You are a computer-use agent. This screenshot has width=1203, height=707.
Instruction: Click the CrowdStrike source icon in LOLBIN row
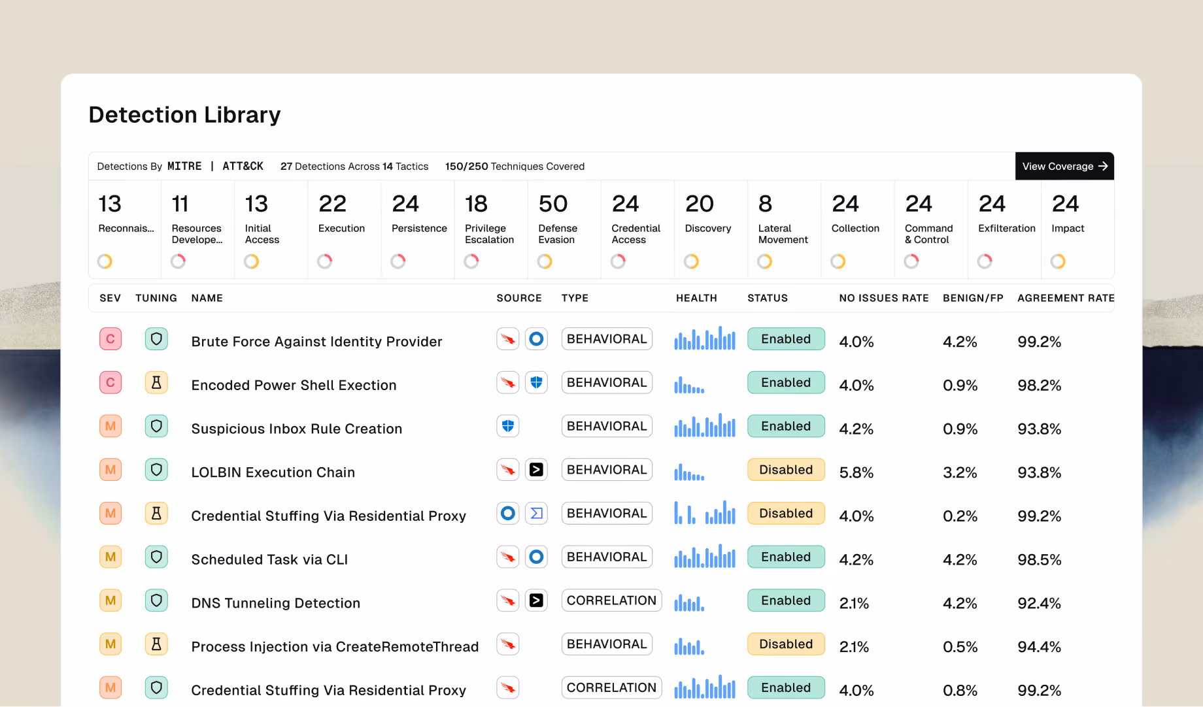(x=508, y=470)
